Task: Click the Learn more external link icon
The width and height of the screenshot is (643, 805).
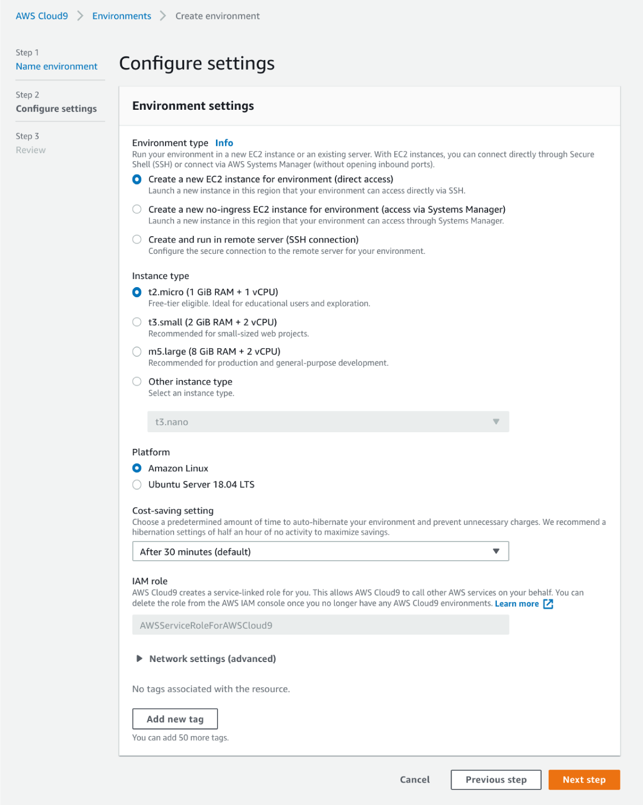Action: click(548, 604)
